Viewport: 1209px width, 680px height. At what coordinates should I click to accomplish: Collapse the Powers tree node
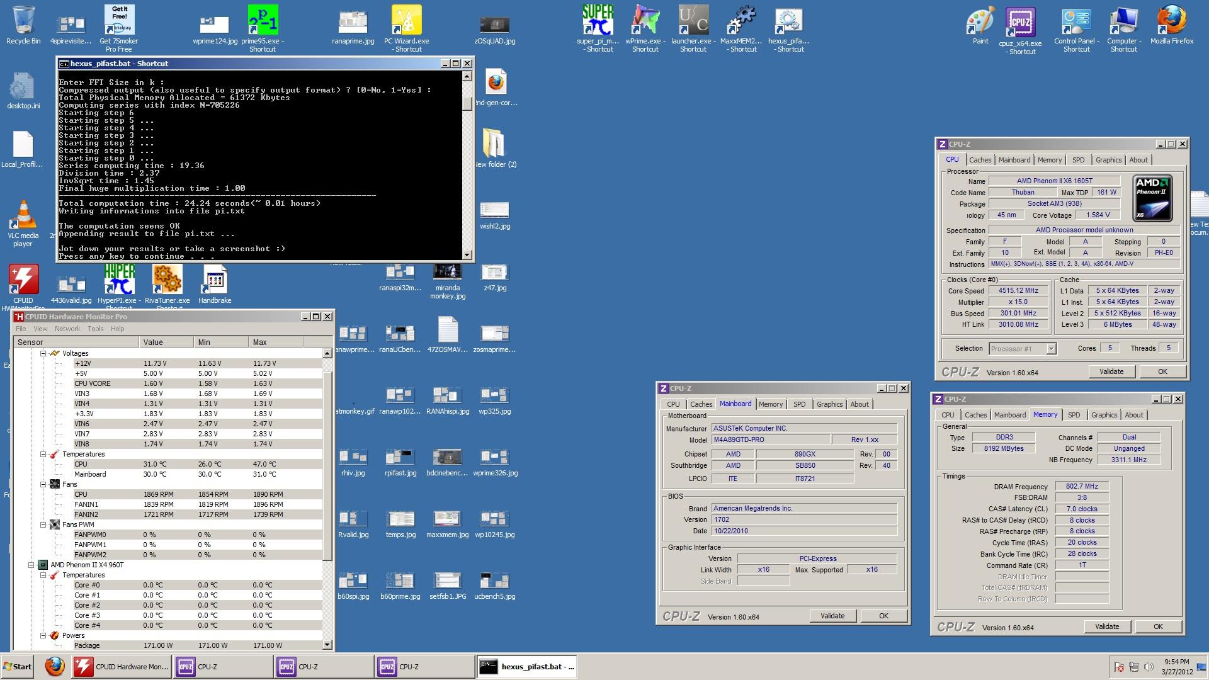point(43,635)
